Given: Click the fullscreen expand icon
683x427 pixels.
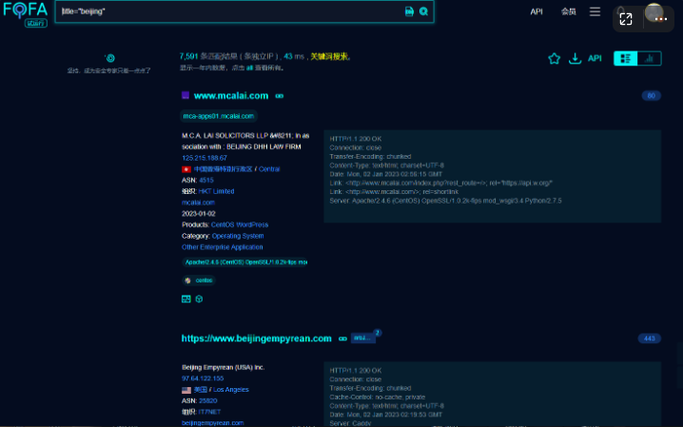Looking at the screenshot, I should [626, 19].
